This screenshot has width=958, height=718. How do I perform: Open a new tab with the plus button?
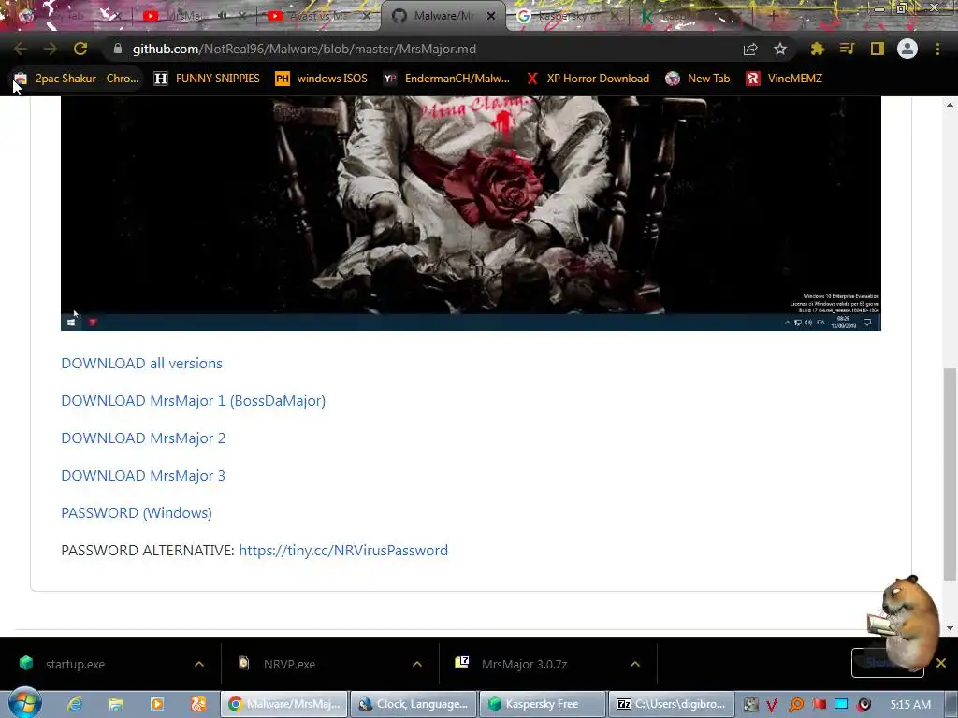pyautogui.click(x=774, y=16)
